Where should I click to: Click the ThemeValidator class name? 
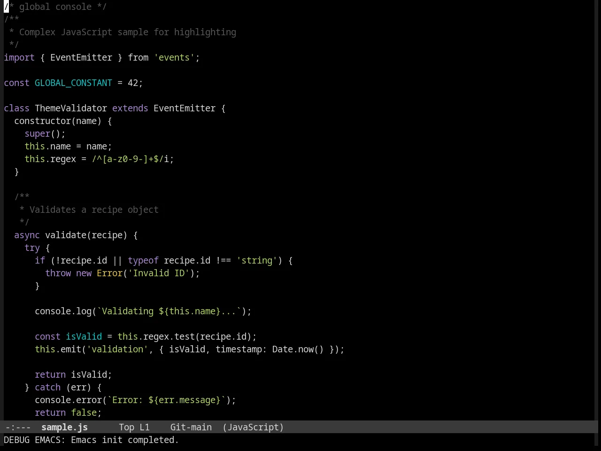coord(71,108)
